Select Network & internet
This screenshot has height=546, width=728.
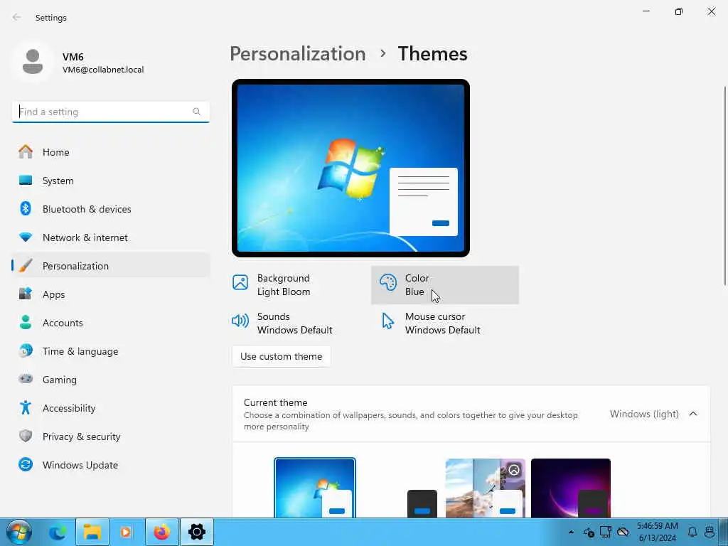click(x=110, y=237)
